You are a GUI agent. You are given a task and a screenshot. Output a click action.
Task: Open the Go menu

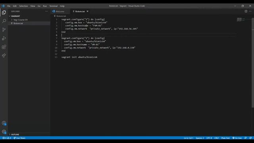39,6
